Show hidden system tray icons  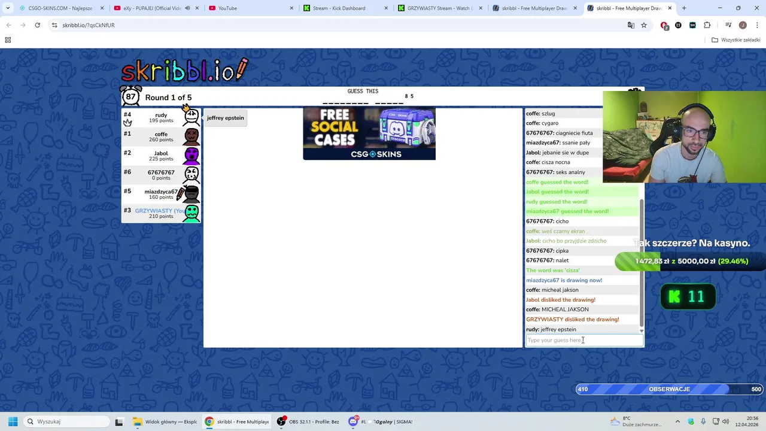[x=677, y=421]
